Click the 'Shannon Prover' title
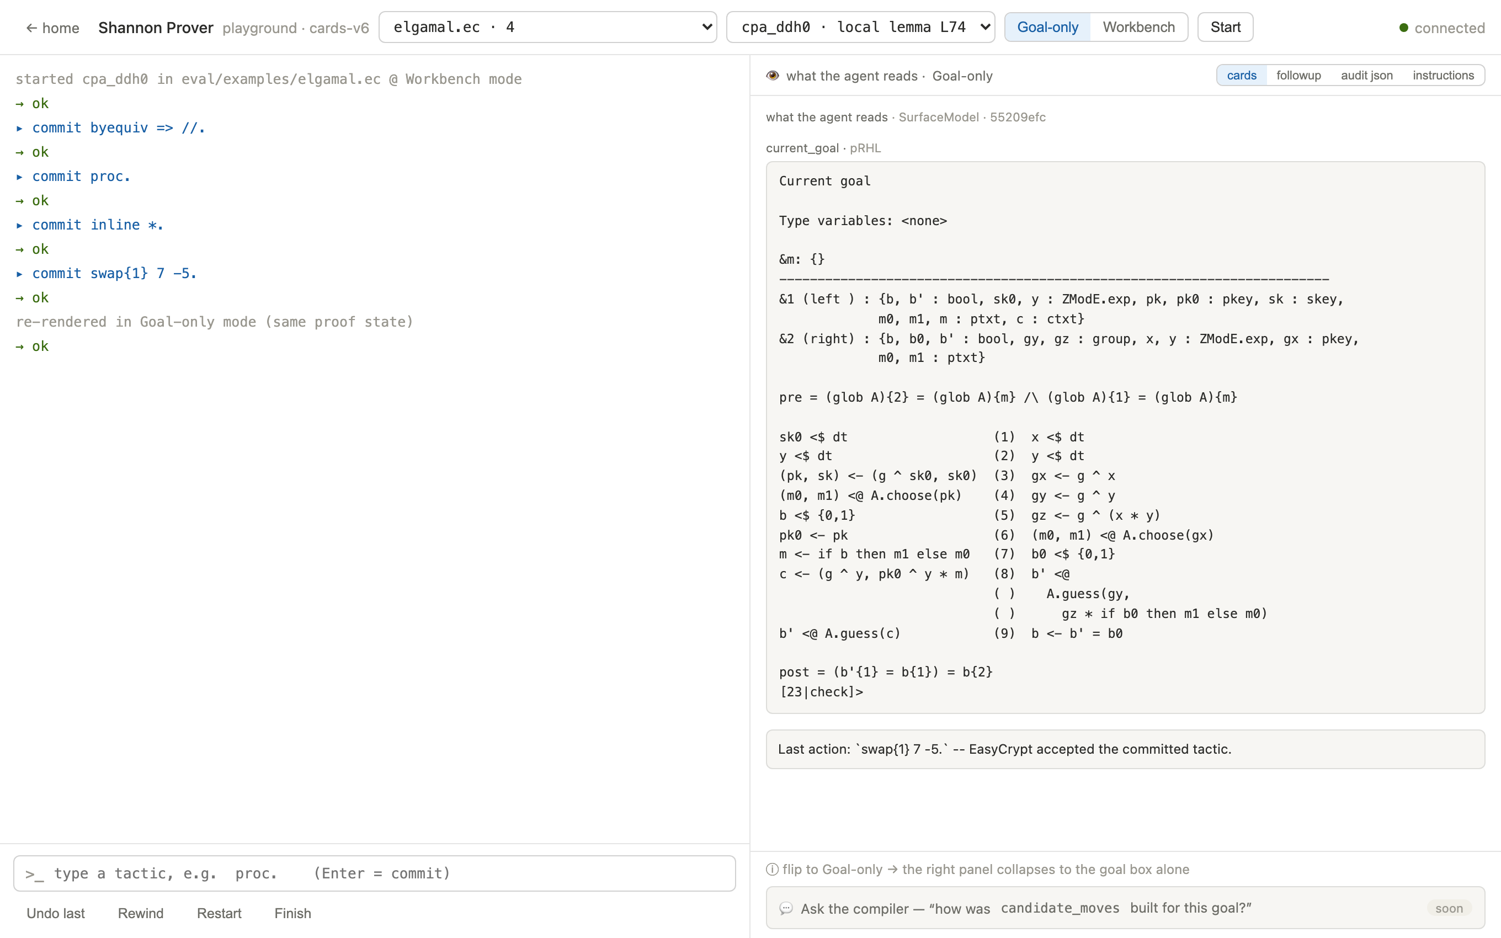Viewport: 1501px width, 938px height. click(x=156, y=28)
